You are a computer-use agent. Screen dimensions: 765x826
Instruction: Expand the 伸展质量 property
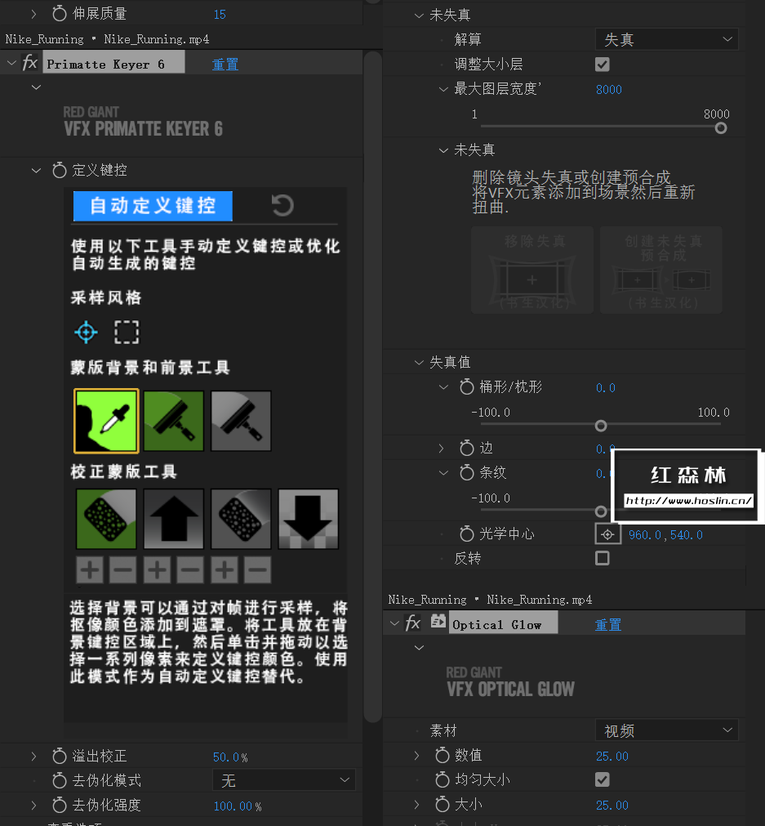click(33, 14)
